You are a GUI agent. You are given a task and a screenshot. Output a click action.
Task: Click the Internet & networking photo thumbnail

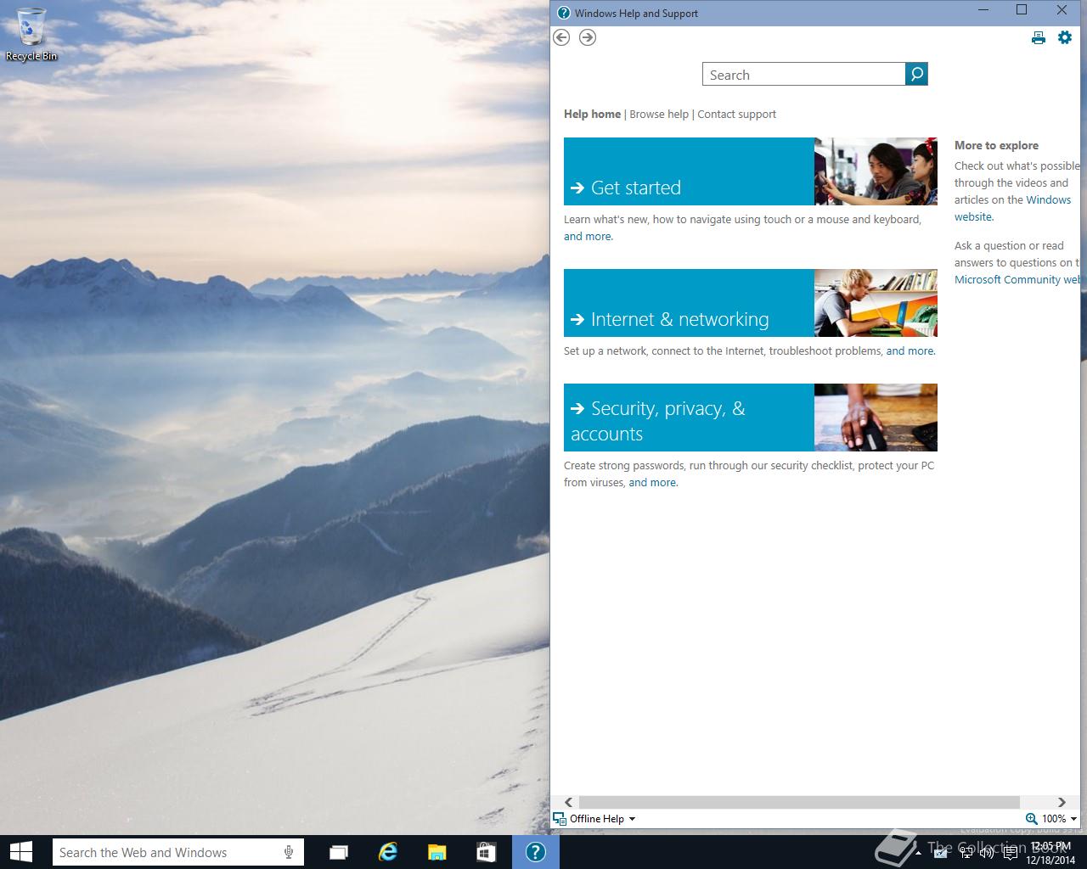click(876, 303)
